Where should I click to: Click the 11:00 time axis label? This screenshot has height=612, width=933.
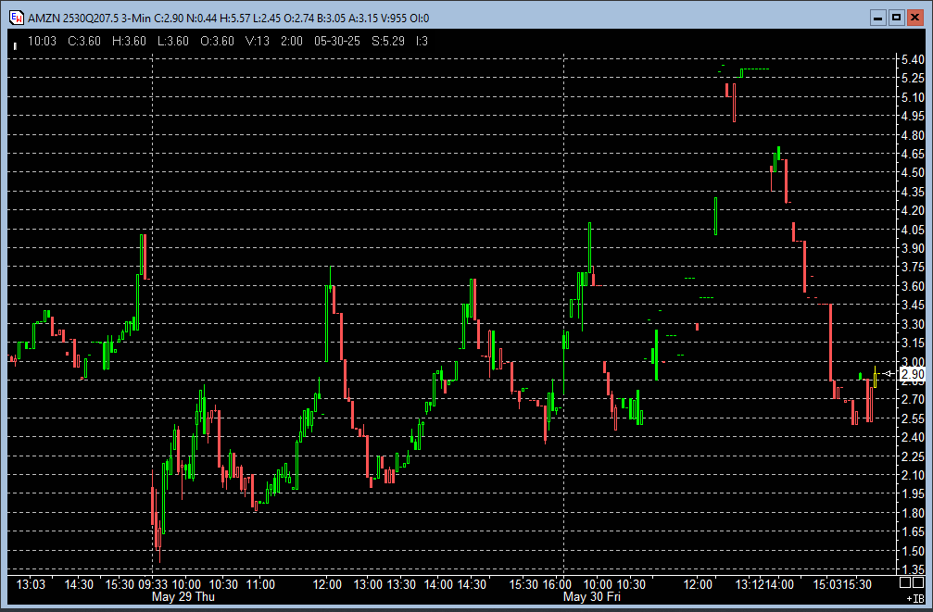coord(260,584)
